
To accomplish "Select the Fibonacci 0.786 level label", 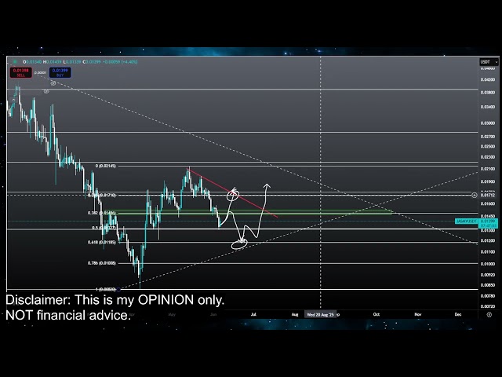I will 104,263.
